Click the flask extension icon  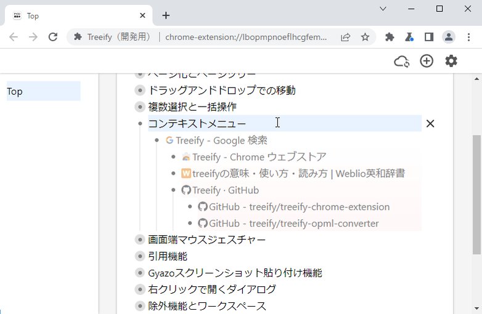point(409,37)
